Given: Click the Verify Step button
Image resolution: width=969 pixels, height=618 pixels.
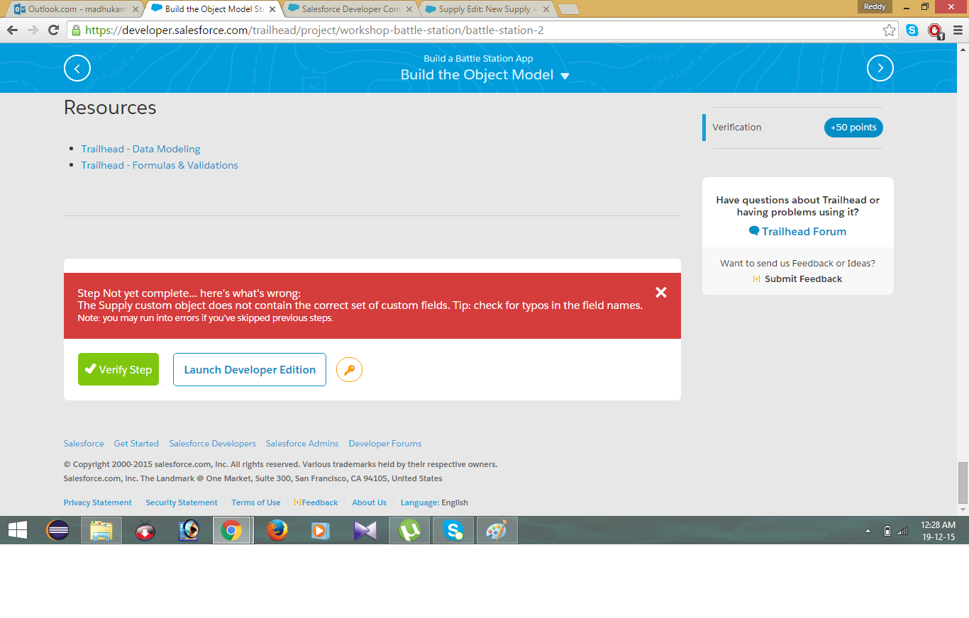Looking at the screenshot, I should point(118,369).
